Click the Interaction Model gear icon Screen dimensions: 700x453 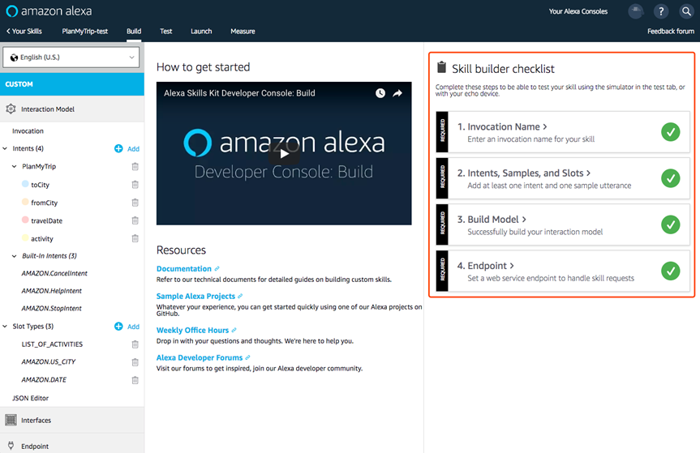click(11, 109)
